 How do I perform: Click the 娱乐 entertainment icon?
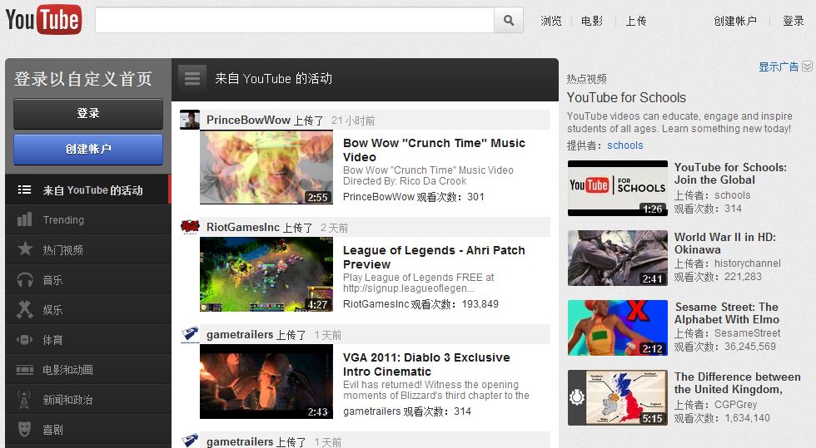click(x=24, y=309)
